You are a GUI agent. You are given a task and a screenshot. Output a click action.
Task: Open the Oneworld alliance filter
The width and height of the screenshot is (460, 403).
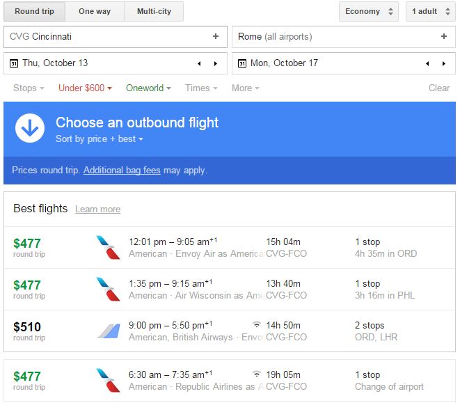pos(148,88)
